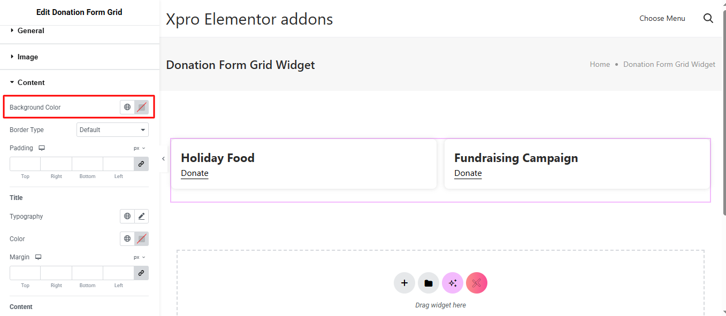The height and width of the screenshot is (316, 726).
Task: Expand the Image section
Action: pos(27,57)
